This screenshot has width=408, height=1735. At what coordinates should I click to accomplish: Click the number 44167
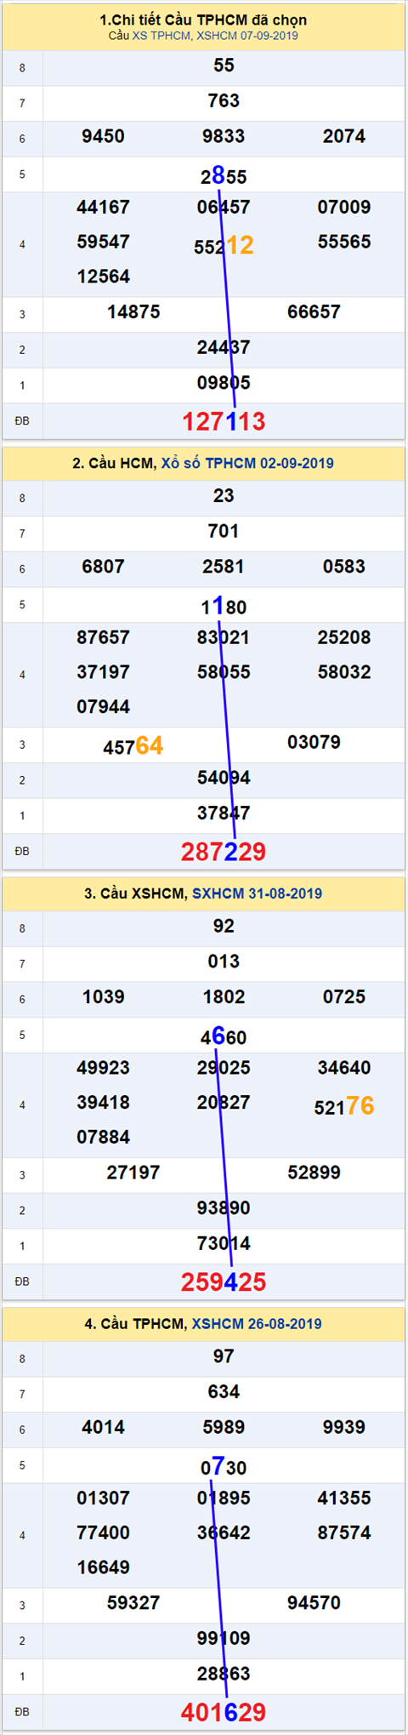point(104,207)
